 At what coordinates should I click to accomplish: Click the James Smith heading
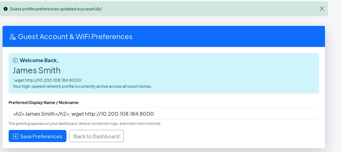tap(37, 70)
